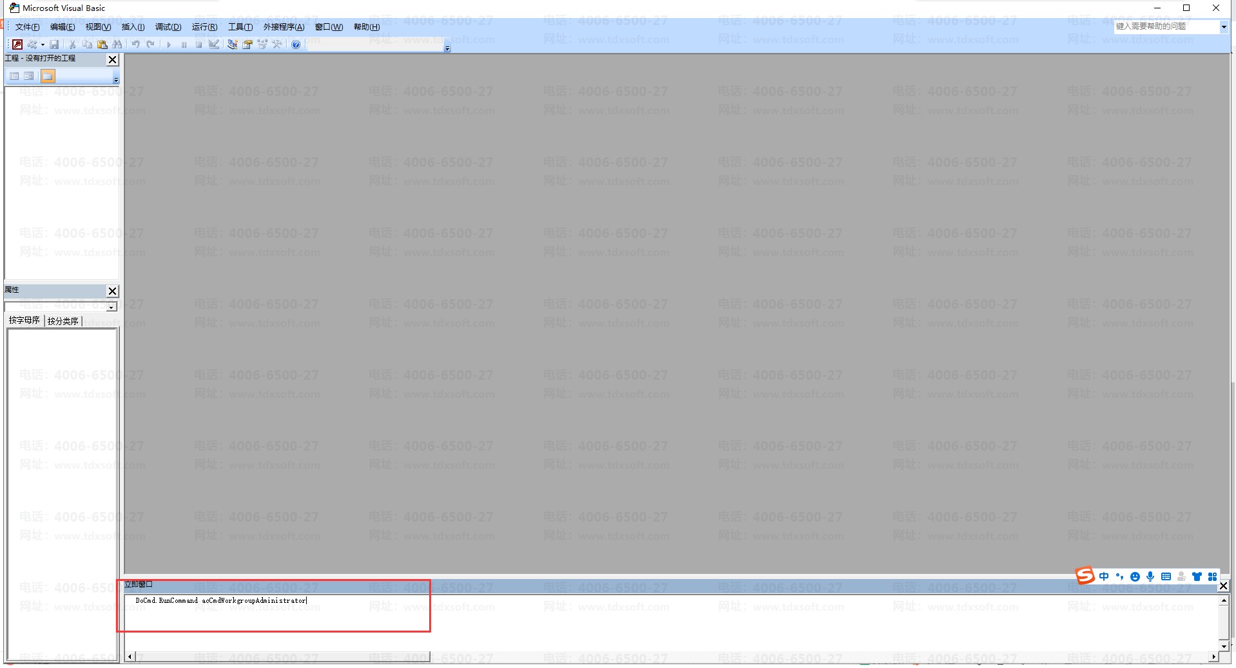Switch to the 按字母序 tab
Image resolution: width=1236 pixels, height=668 pixels.
point(24,320)
